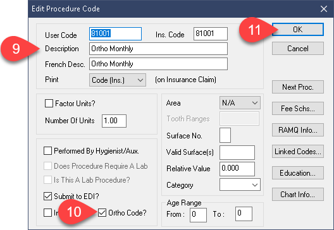Click the Valid Surface(s) field

(237, 152)
